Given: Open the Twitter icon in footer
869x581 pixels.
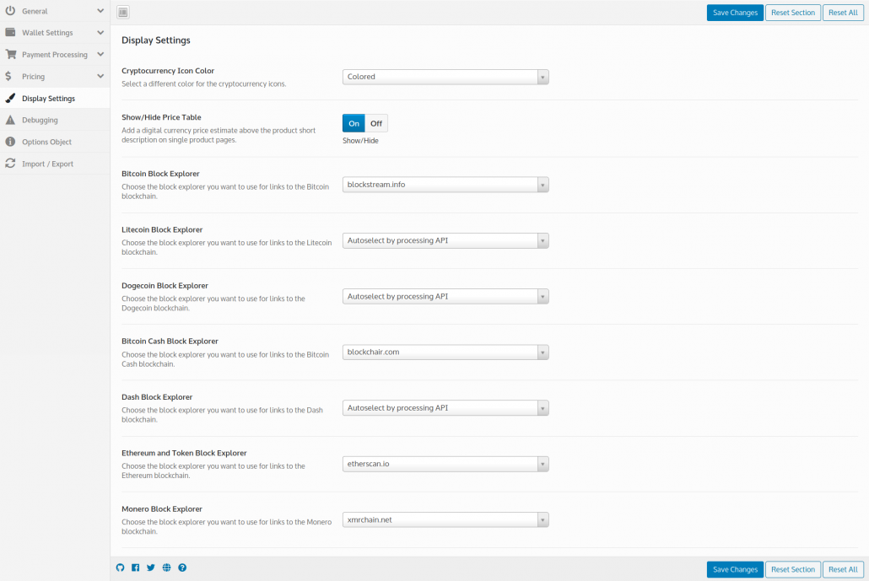Looking at the screenshot, I should (x=151, y=568).
